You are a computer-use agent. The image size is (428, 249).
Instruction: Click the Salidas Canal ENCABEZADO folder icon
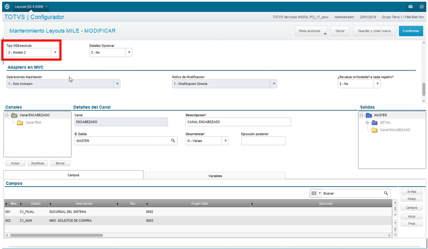(x=375, y=130)
